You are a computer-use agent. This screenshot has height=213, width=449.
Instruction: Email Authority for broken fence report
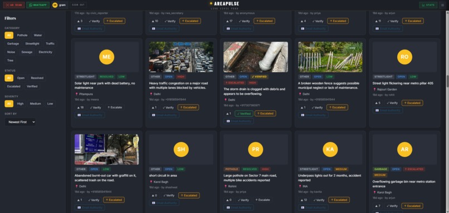313,115
